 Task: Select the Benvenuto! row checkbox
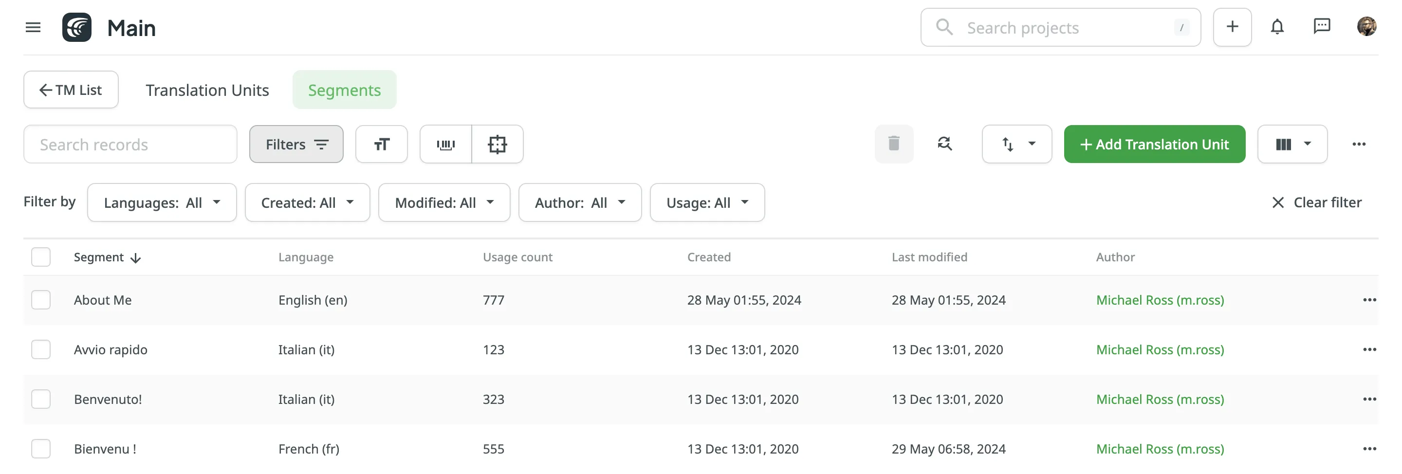click(41, 399)
